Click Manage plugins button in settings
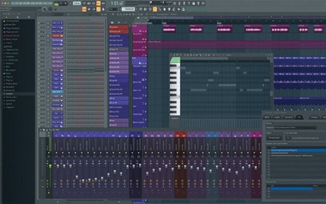Viewport: 326px width, 204px height. pyautogui.click(x=274, y=138)
